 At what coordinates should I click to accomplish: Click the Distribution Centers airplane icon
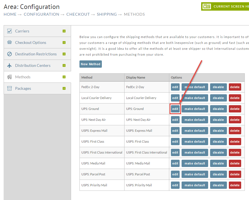[x=10, y=65]
